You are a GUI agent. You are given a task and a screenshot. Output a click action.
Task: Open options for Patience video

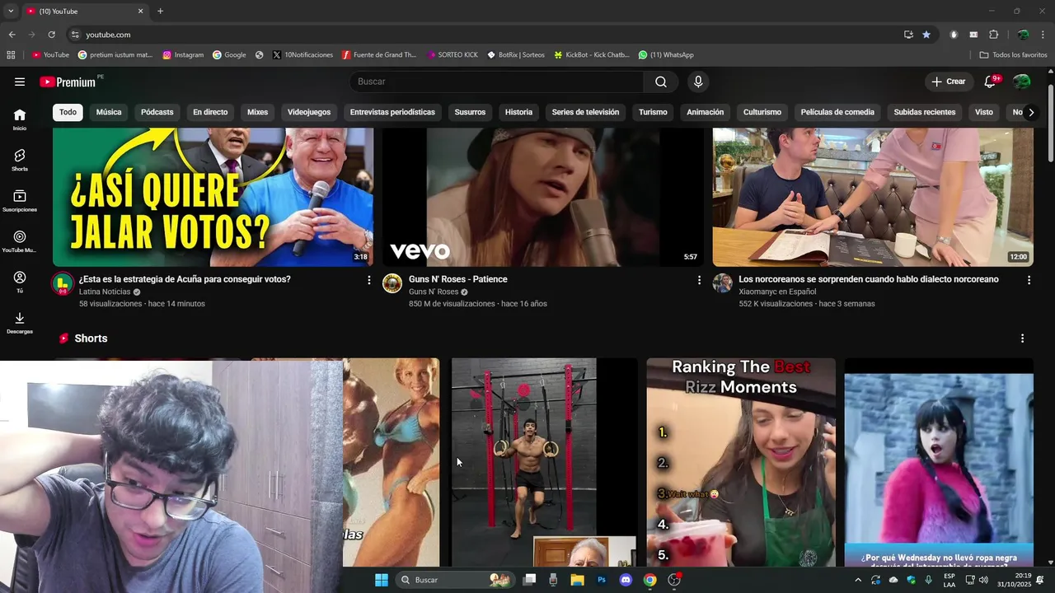(699, 280)
